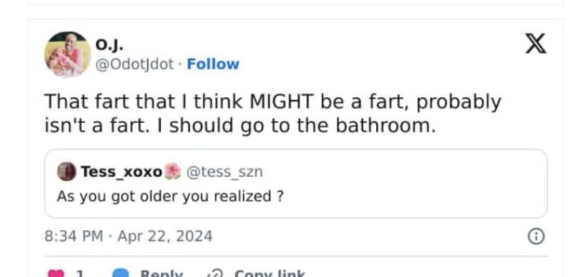Click the Reply label
This screenshot has height=277, width=581.
(162, 274)
